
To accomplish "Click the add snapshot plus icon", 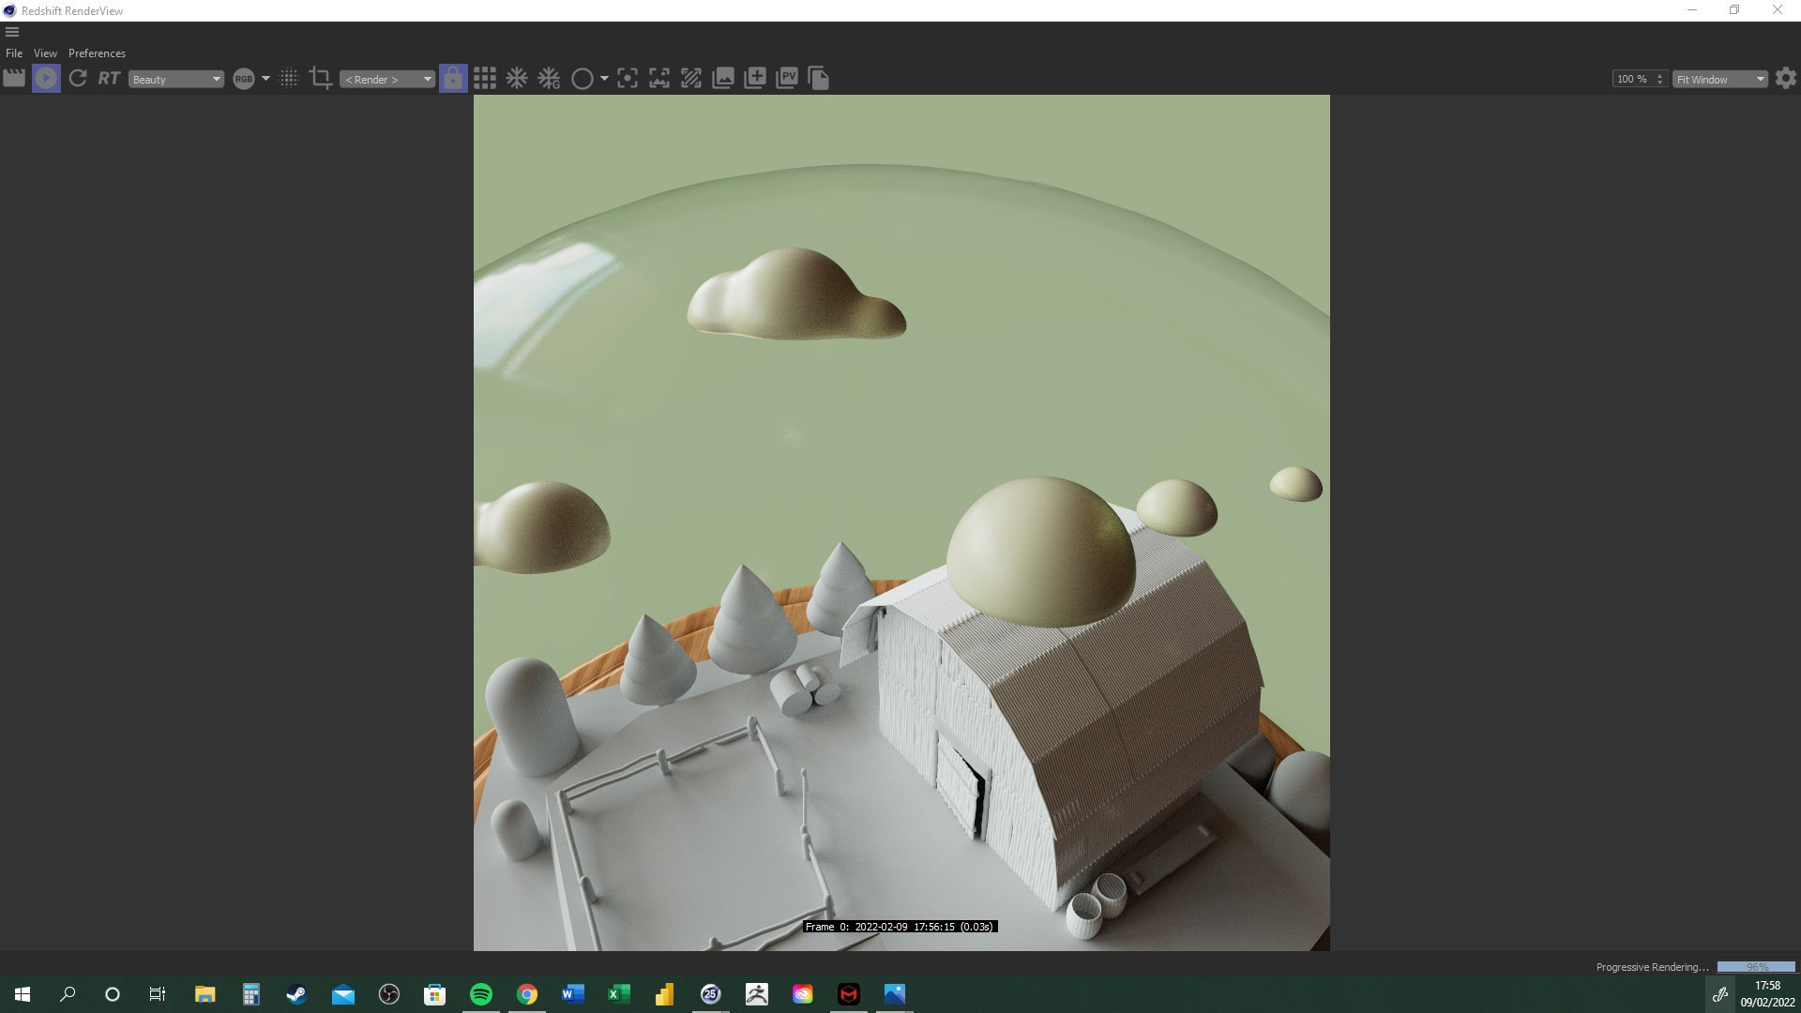I will coord(755,78).
